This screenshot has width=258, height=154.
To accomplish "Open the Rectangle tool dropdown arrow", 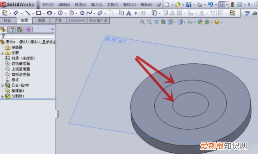I will click(x=44, y=13).
